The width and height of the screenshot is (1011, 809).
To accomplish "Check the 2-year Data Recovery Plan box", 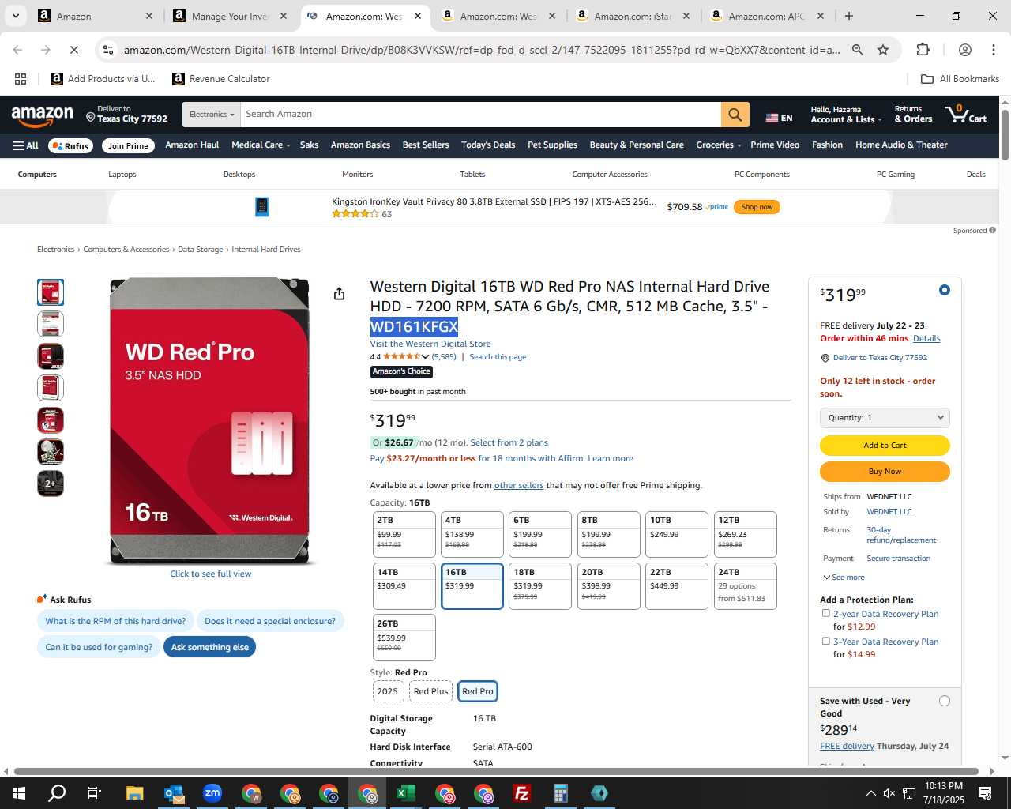I will click(825, 613).
